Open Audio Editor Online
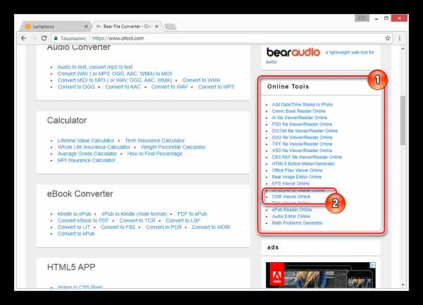 tap(291, 216)
